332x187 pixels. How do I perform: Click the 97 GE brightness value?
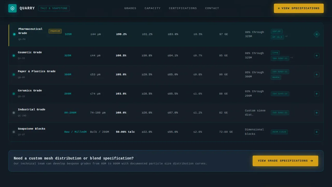[x=224, y=34]
